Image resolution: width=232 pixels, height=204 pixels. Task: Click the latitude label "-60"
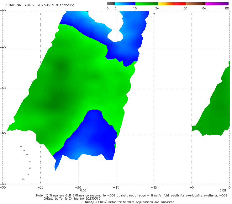pos(3,184)
